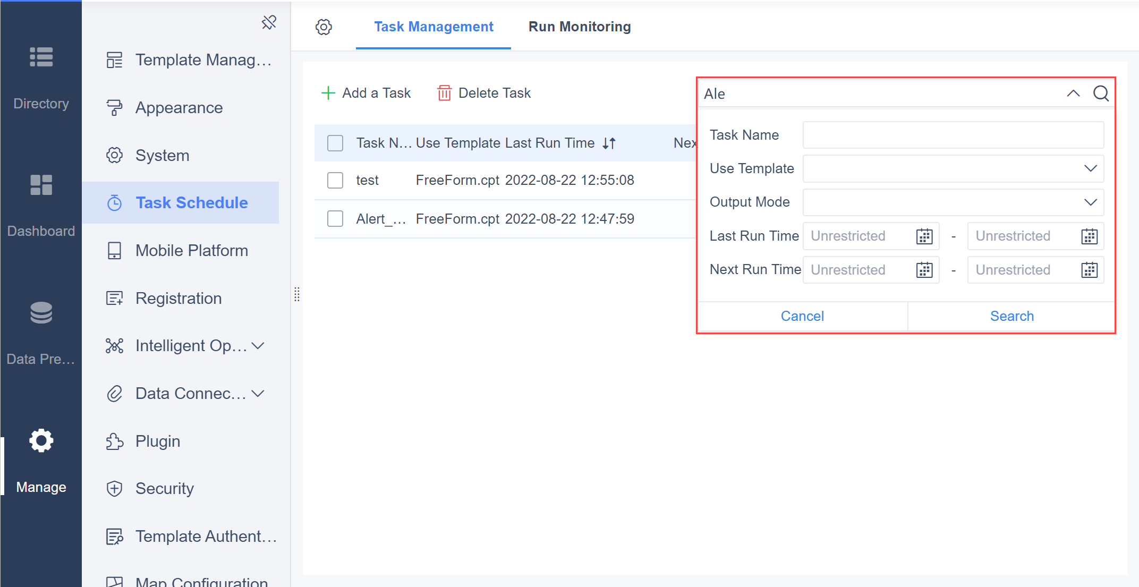The height and width of the screenshot is (587, 1139).
Task: Click Search button in filter panel
Action: 1011,316
